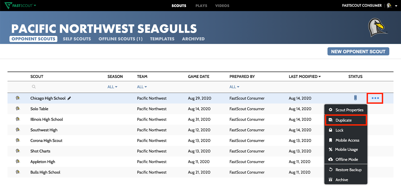Click the NEW OPPONENT SCOUT button
Viewport: 401px width, 187px height.
pyautogui.click(x=358, y=51)
